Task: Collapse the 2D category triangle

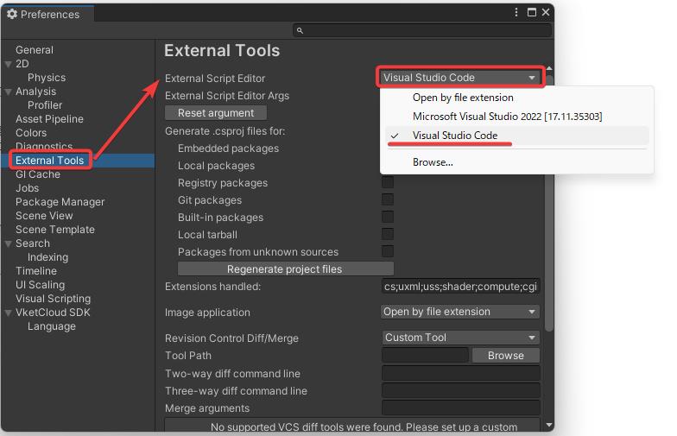Action: point(9,64)
